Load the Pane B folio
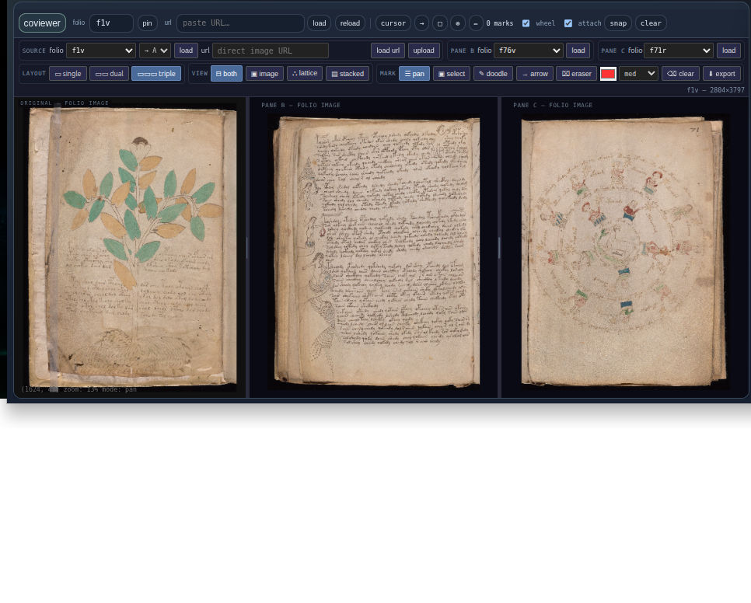This screenshot has height=603, width=751. pyautogui.click(x=578, y=51)
